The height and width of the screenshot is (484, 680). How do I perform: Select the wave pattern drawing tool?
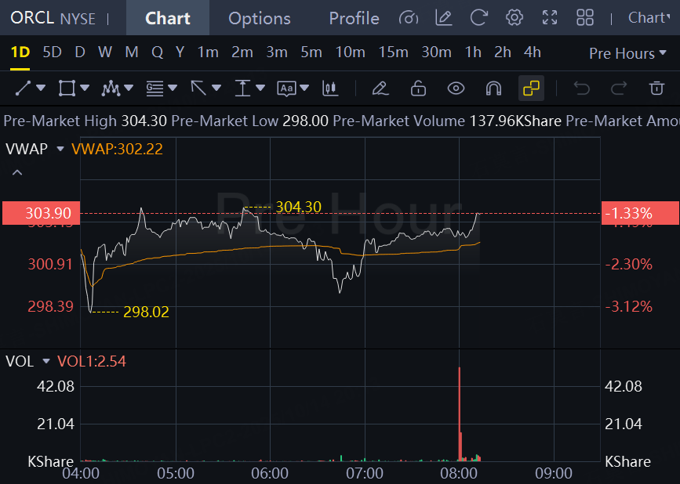[x=111, y=88]
